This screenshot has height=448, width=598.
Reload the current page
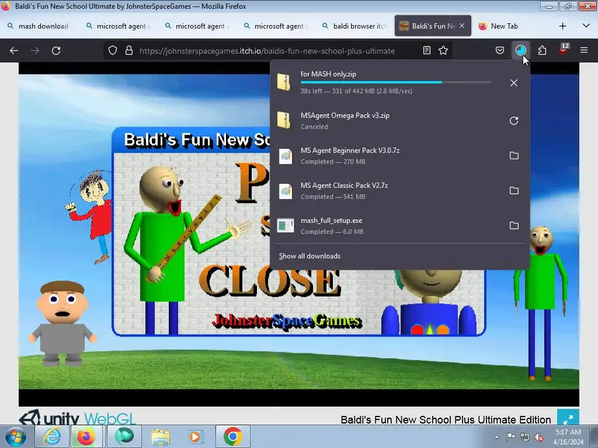tap(56, 51)
